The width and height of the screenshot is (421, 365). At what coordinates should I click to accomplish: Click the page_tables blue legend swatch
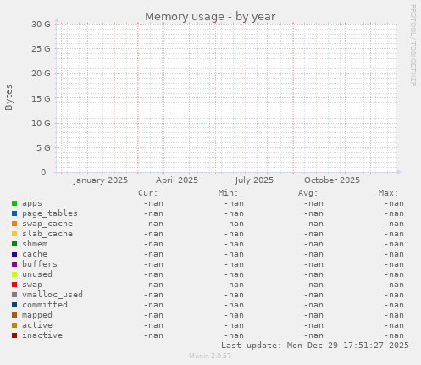[x=14, y=213]
